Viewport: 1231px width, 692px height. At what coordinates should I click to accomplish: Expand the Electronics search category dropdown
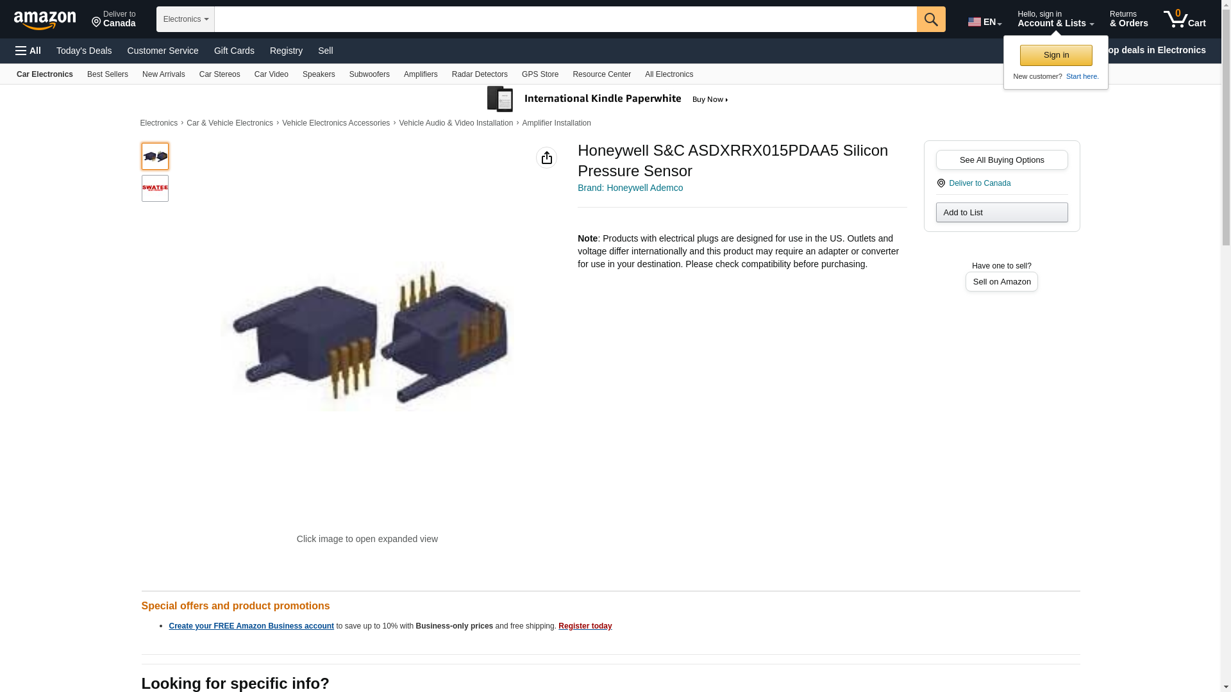pyautogui.click(x=185, y=19)
